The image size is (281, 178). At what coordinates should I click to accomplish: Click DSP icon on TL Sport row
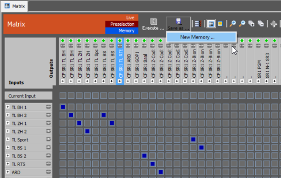48,139
